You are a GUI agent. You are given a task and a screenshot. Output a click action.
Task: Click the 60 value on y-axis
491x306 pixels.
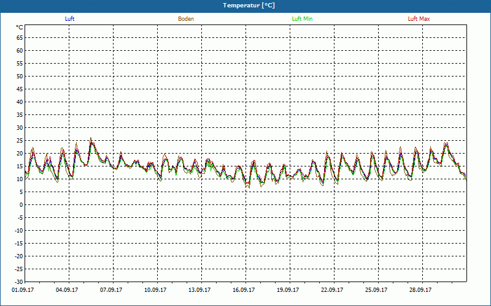20,51
